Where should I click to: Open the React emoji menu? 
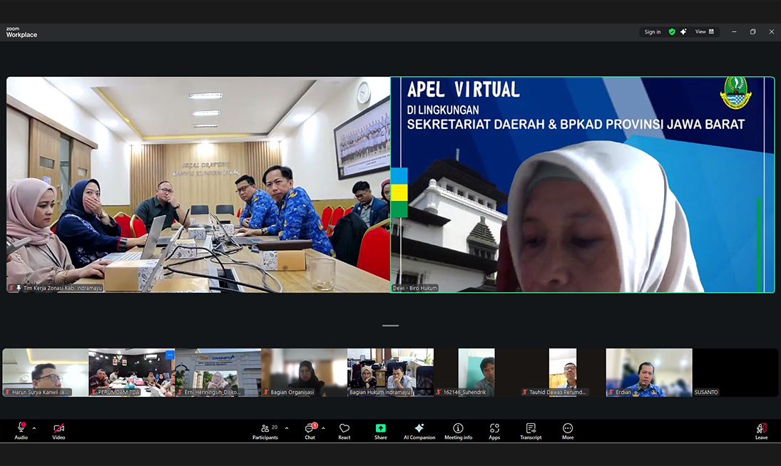tap(344, 431)
